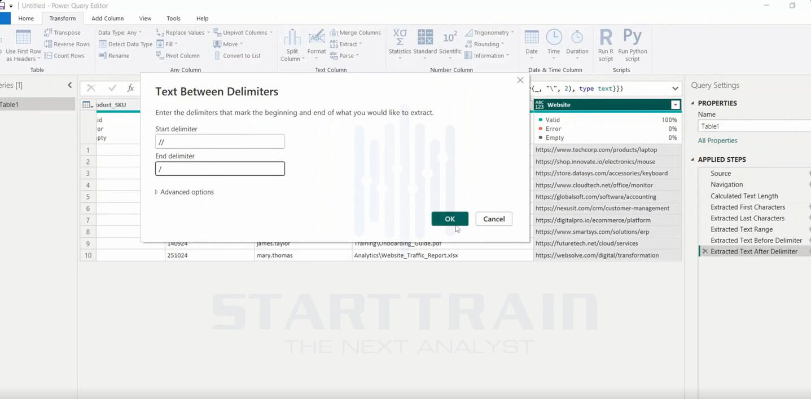Collapse the Queries pane

69,85
